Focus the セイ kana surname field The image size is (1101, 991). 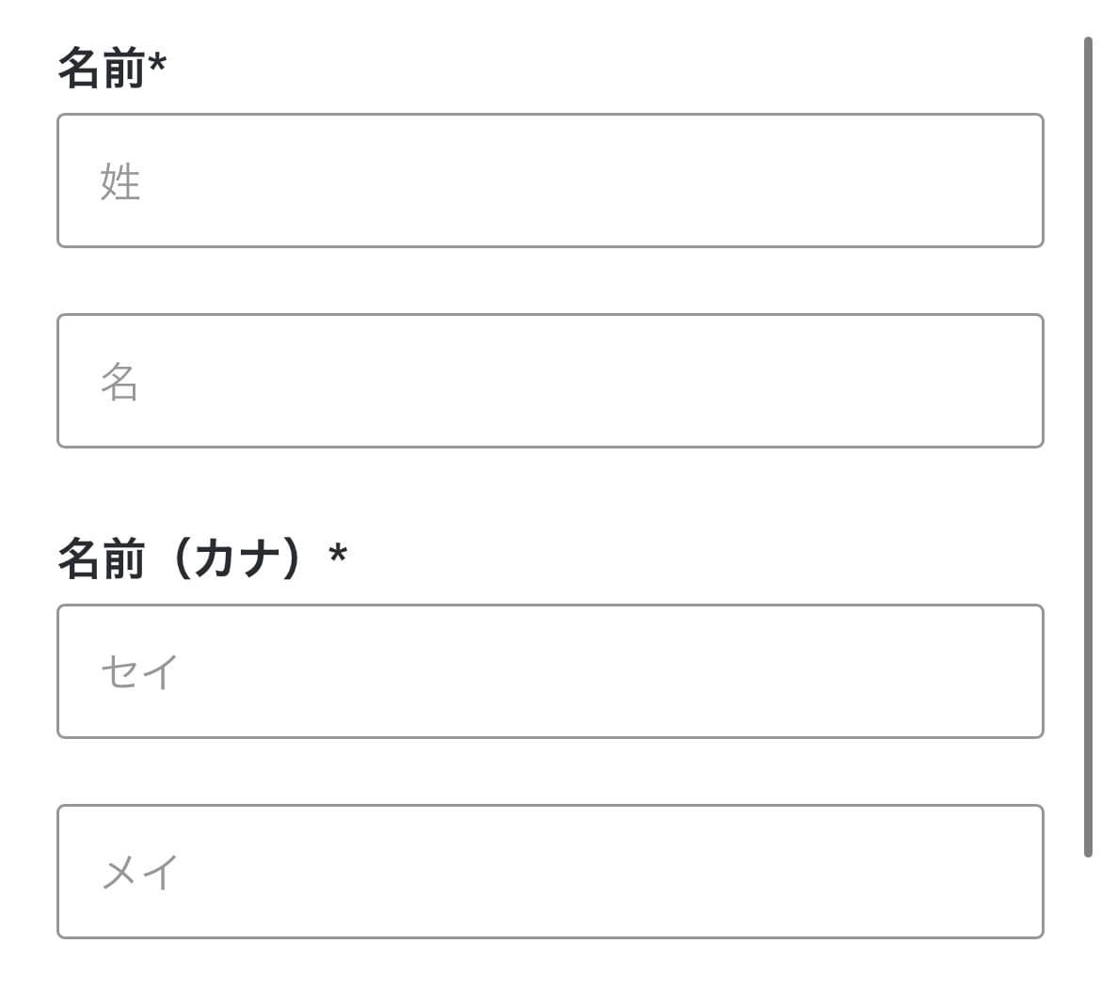[x=550, y=671]
